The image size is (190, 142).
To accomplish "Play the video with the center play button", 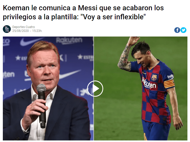I will point(95,88).
